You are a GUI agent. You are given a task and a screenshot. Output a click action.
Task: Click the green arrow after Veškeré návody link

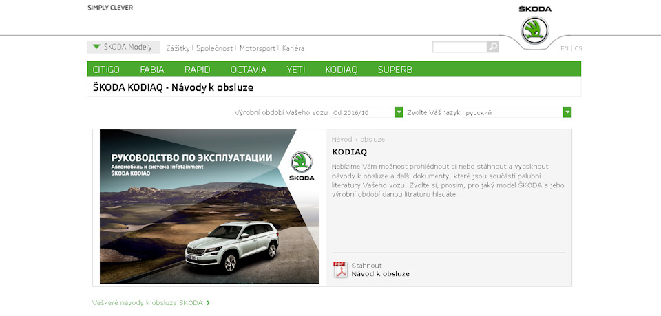coord(208,302)
